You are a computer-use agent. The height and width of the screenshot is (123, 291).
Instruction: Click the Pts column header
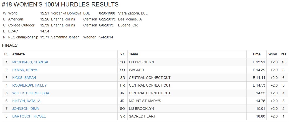[x=283, y=54]
